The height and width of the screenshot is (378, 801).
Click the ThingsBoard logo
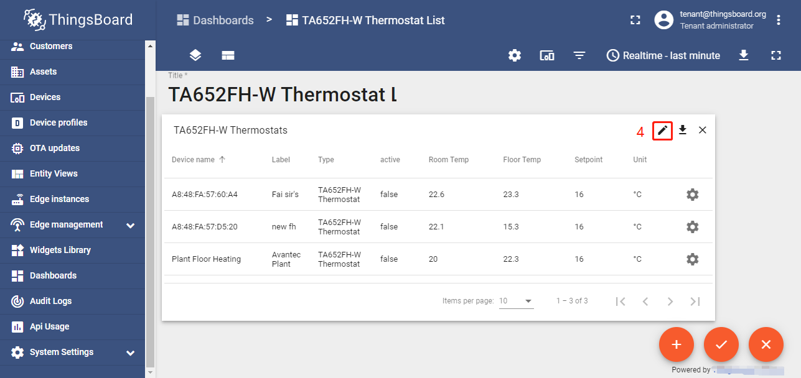click(x=78, y=19)
